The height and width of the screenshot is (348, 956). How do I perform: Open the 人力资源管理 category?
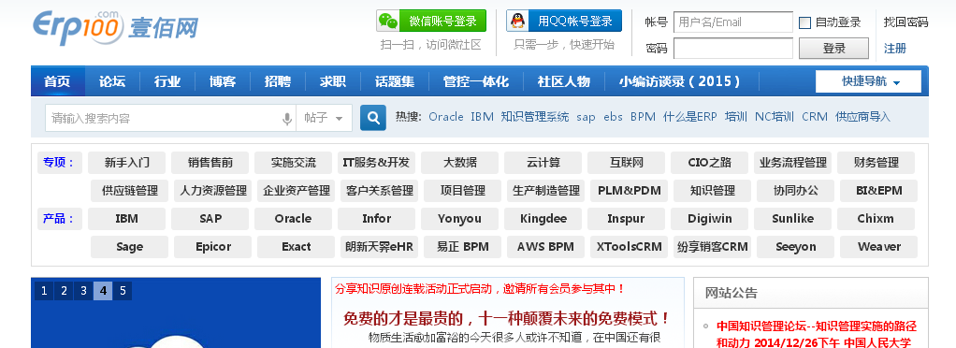click(212, 191)
